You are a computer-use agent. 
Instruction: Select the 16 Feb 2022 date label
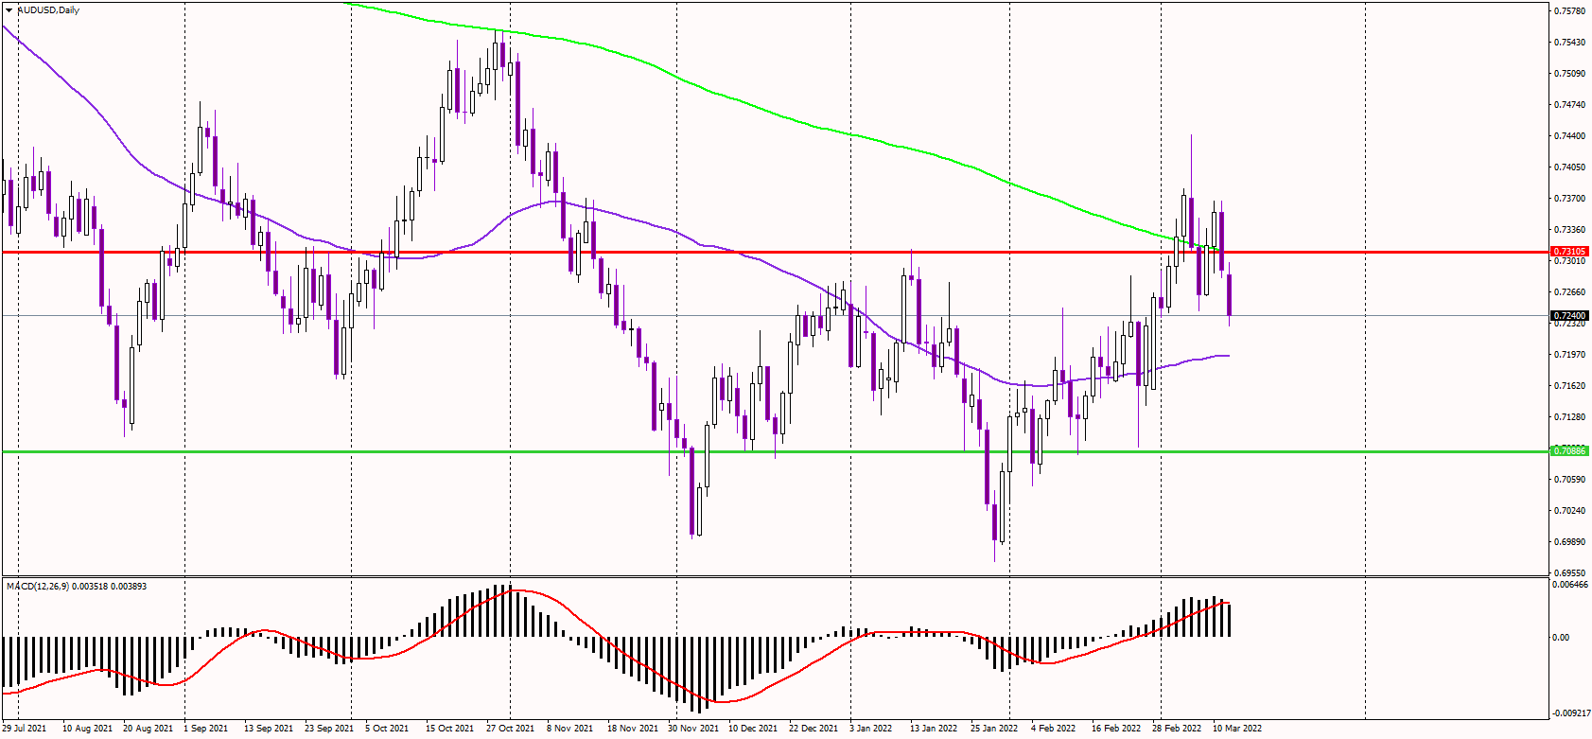tap(1116, 729)
